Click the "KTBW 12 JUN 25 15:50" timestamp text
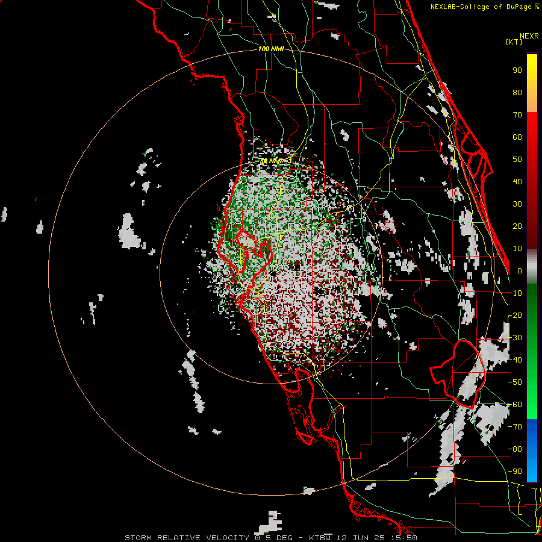Screen dimensions: 542x542 pyautogui.click(x=363, y=538)
